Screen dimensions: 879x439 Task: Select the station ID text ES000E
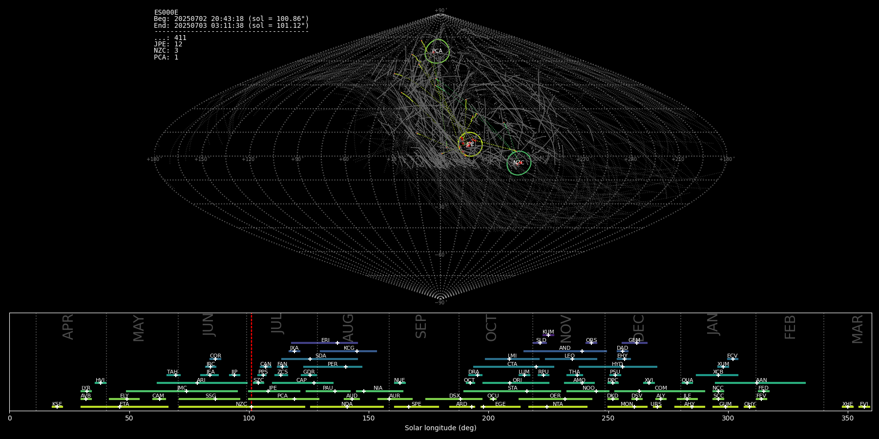tap(166, 13)
